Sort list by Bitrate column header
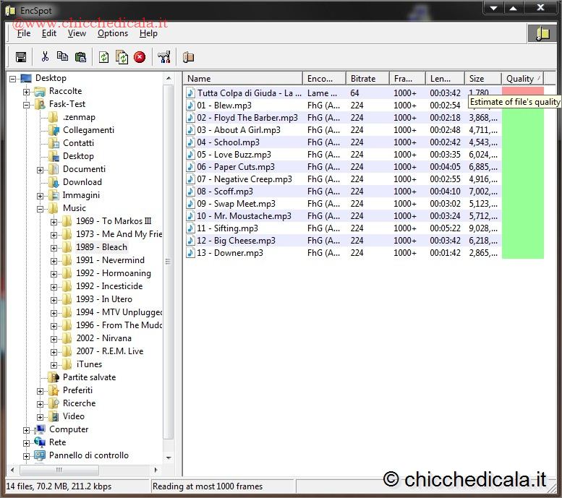This screenshot has height=498, width=562. (x=363, y=79)
